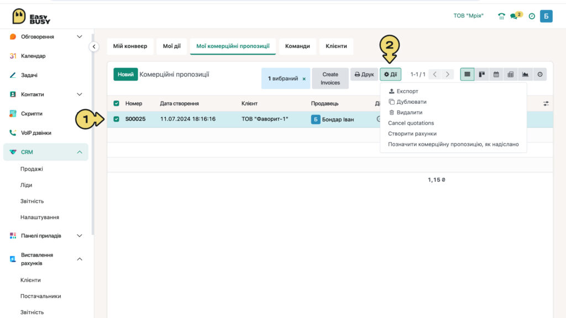Expand the Обговорення menu chevron

tap(80, 37)
